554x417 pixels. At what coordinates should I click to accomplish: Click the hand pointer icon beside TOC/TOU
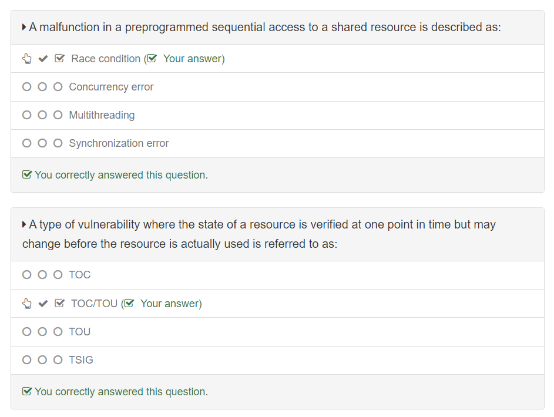point(26,304)
